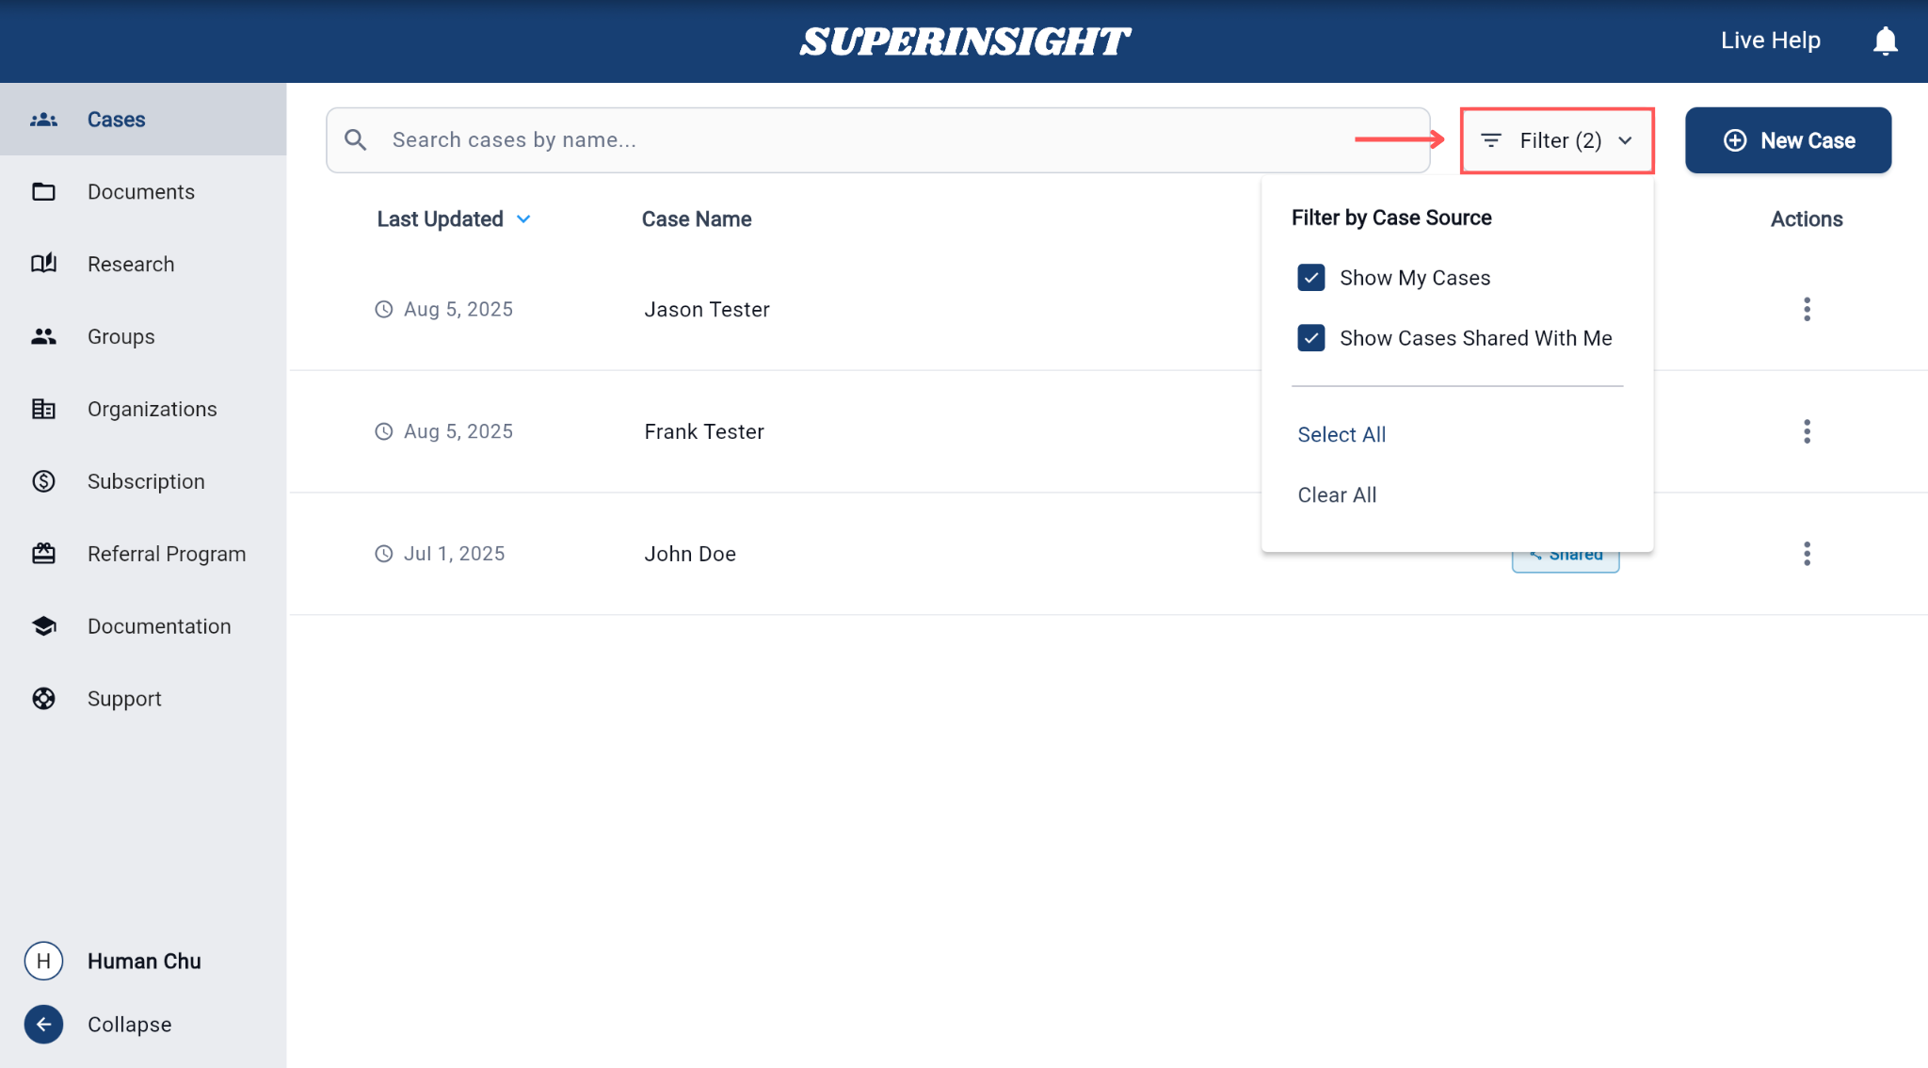Viewport: 1928px width, 1068px height.
Task: Click the Documentation graduation cap icon
Action: 43,626
